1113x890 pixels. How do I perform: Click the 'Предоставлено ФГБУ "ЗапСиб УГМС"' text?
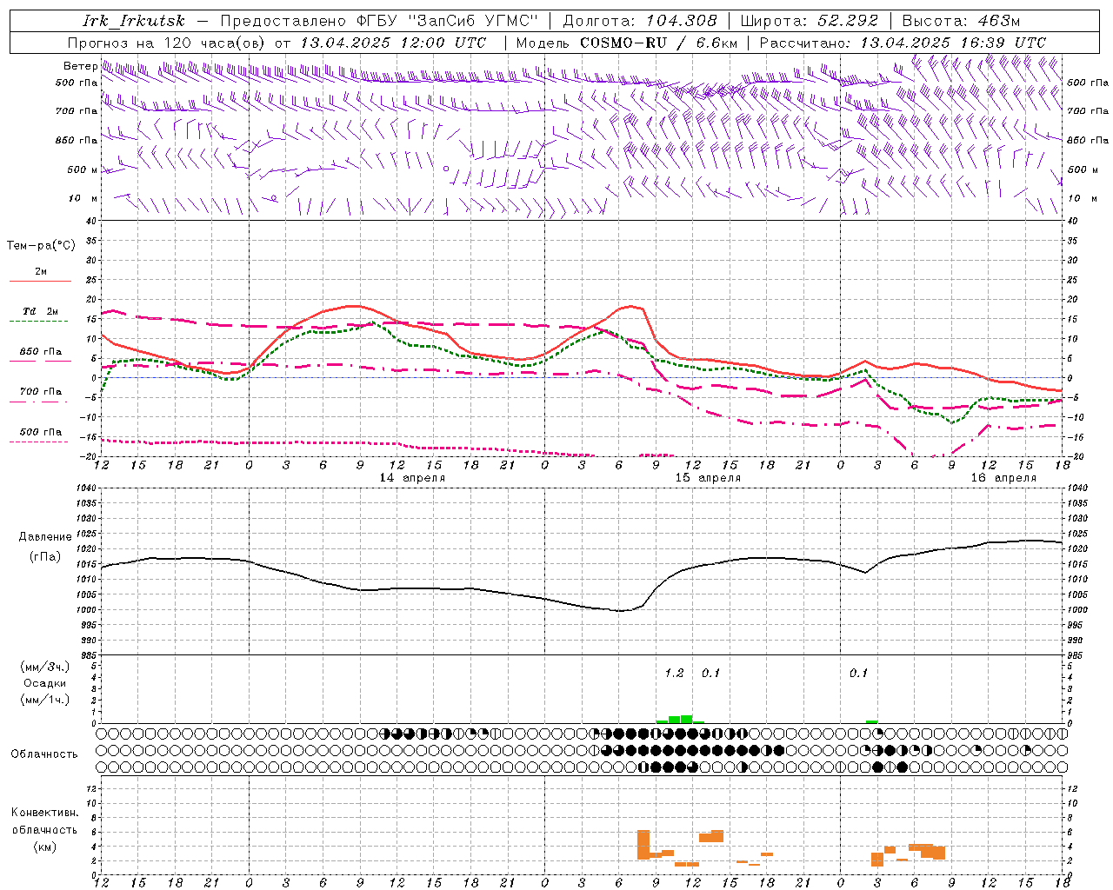pyautogui.click(x=380, y=21)
